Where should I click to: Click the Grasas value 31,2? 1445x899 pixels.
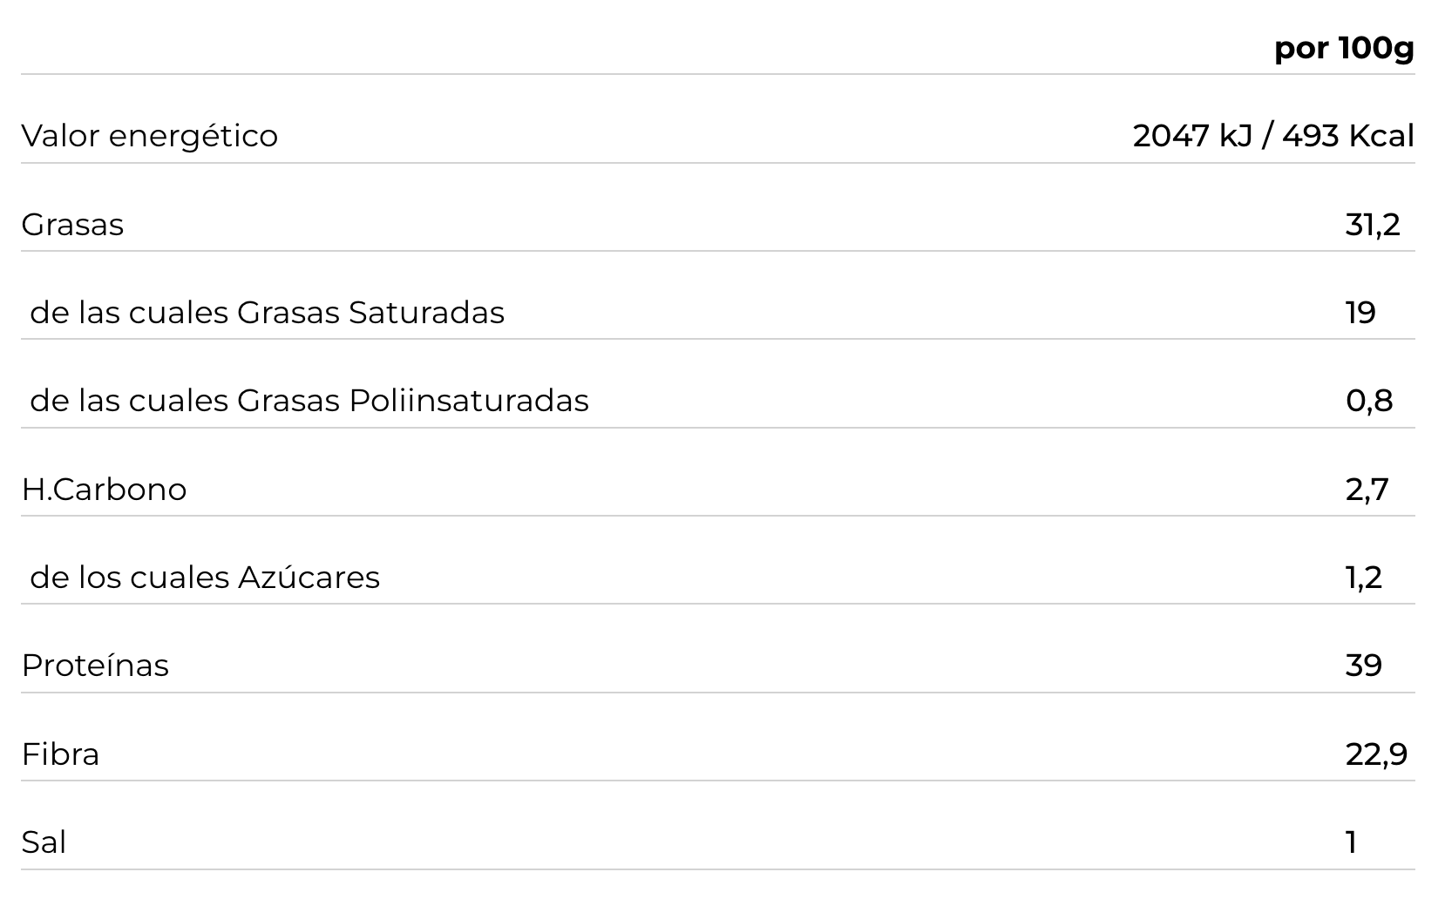tap(1372, 225)
